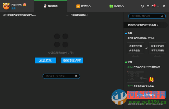The height and width of the screenshot is (109, 169).
Task: Click the MuMu raccoon avatar logo
Action: tap(6, 6)
